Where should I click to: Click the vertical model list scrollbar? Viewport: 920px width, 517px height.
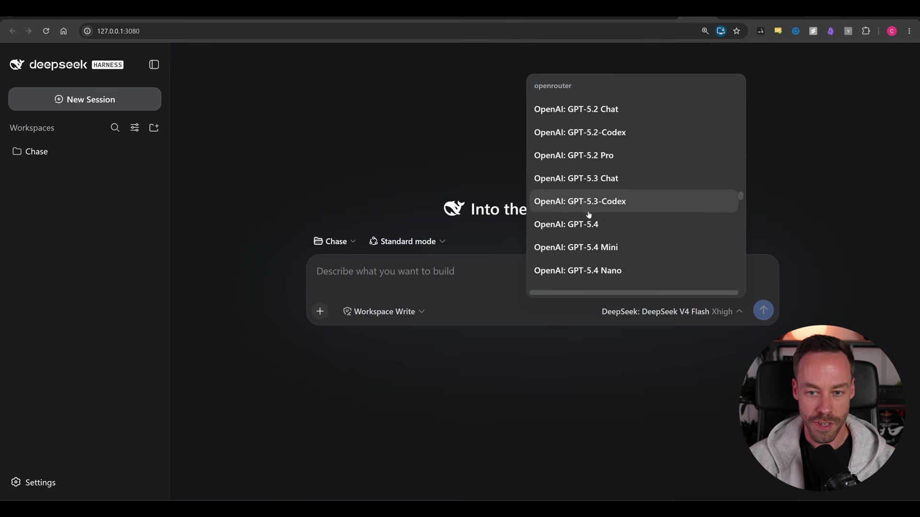click(741, 196)
